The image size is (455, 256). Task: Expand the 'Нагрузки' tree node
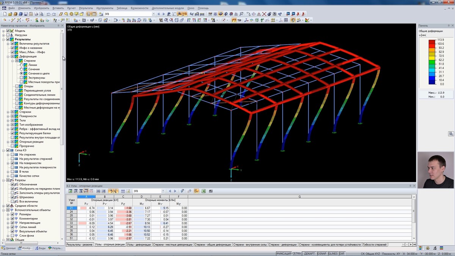[3, 35]
